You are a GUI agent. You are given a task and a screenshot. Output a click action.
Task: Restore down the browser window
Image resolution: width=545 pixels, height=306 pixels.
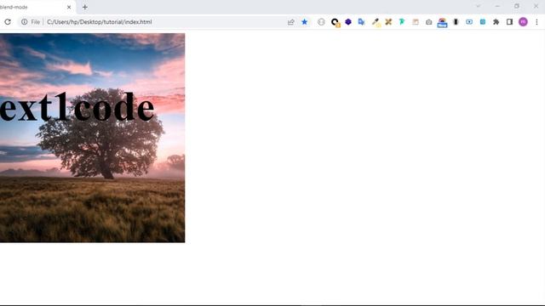pos(517,6)
